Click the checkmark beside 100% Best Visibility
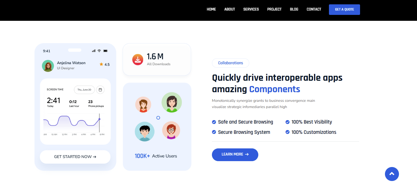 tap(288, 122)
